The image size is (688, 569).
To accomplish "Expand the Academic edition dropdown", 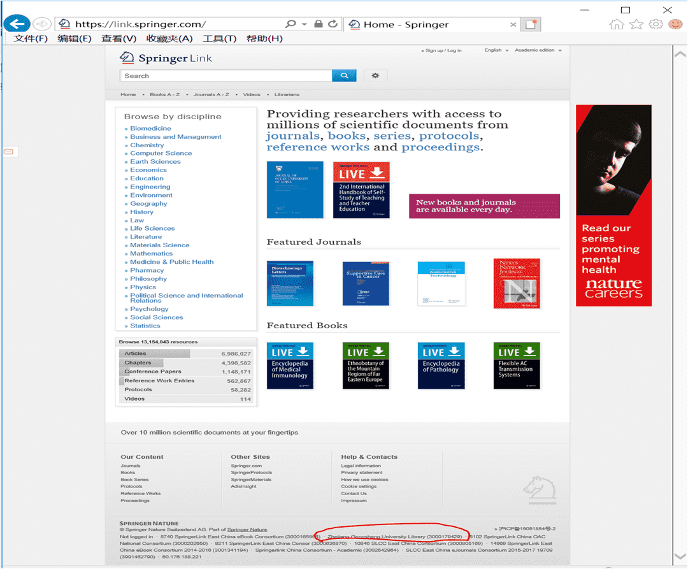I will (x=538, y=50).
